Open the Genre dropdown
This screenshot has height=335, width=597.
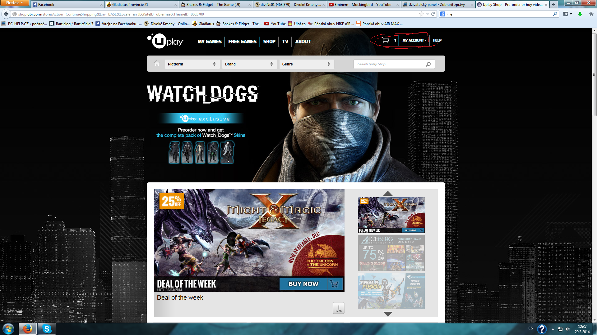[x=306, y=64]
